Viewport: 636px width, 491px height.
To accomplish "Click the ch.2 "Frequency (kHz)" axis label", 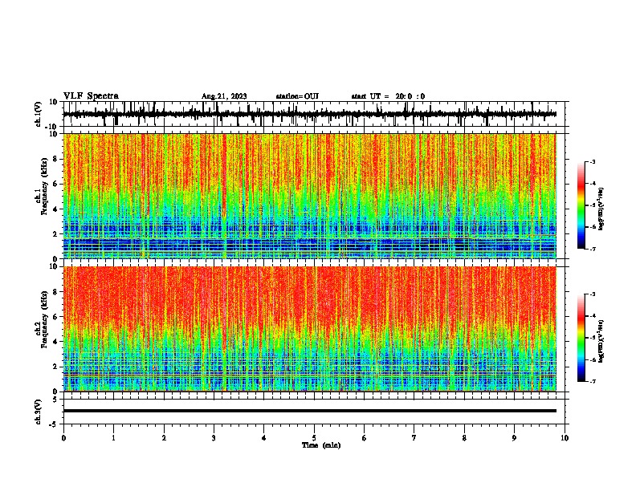I will 44,319.
